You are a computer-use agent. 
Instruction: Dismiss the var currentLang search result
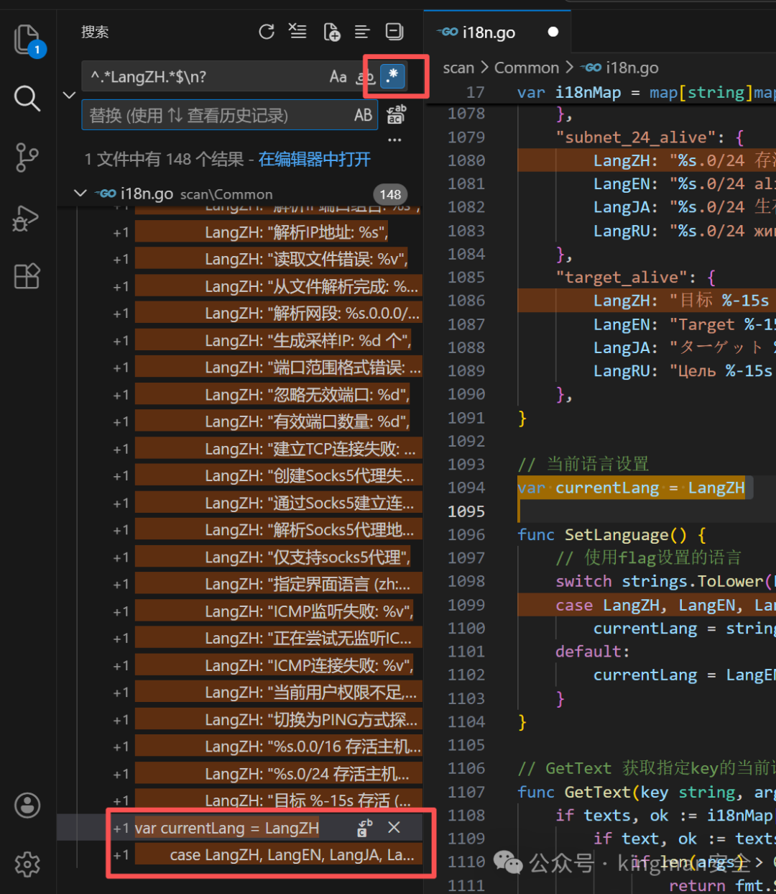click(394, 828)
